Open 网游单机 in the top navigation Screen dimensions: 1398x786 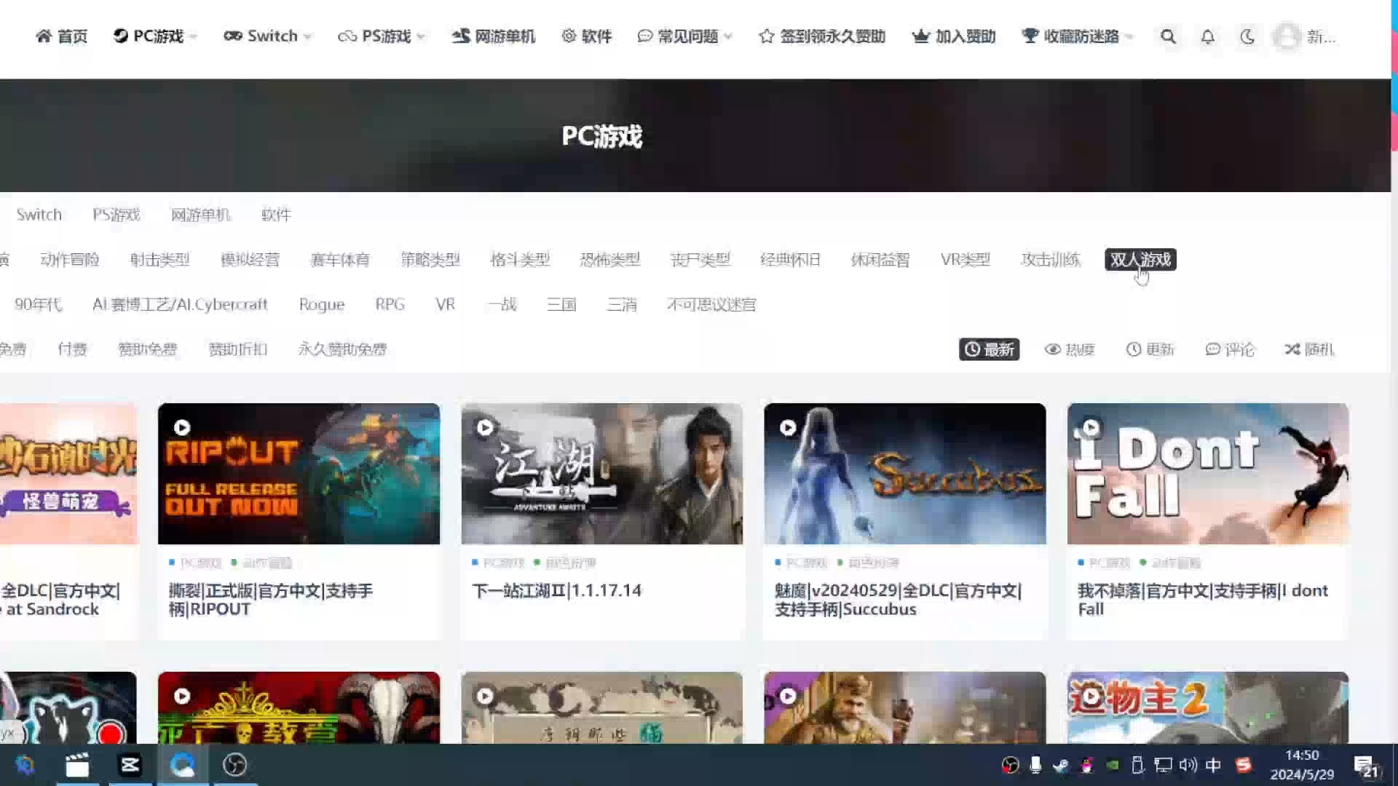pos(493,36)
